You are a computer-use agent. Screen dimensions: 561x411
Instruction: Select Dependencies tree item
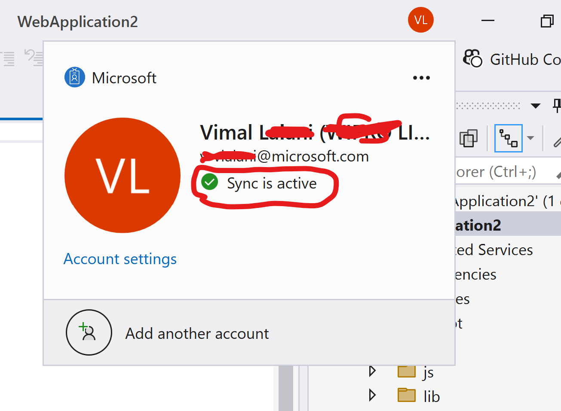click(x=476, y=274)
